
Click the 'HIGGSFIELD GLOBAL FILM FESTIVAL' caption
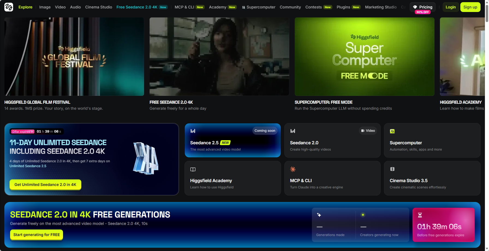click(x=37, y=102)
